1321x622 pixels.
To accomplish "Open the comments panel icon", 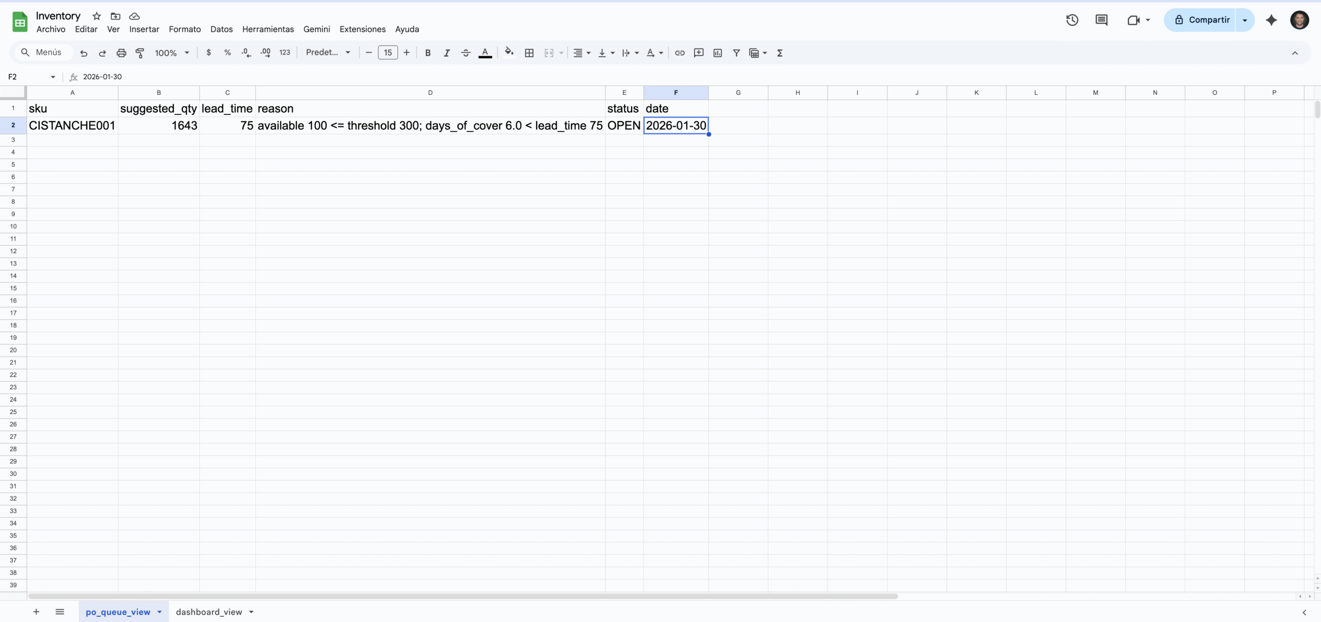I will (1101, 20).
